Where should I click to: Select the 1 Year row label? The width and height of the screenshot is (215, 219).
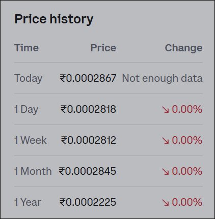(28, 202)
